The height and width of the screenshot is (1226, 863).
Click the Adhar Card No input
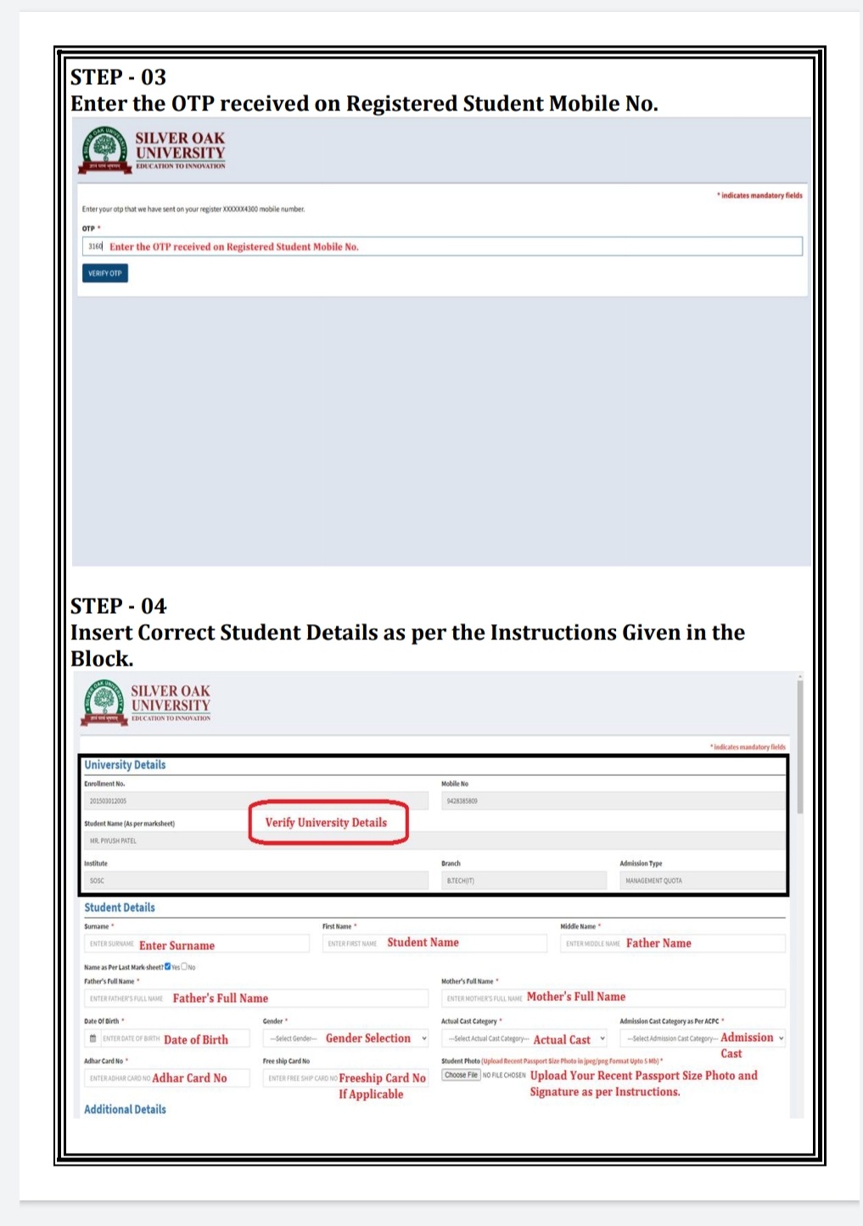(166, 1078)
